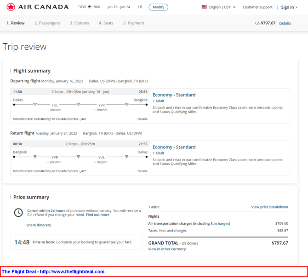Click the AIR CANADA wordmark
This screenshot has height=277, width=308.
point(43,7)
